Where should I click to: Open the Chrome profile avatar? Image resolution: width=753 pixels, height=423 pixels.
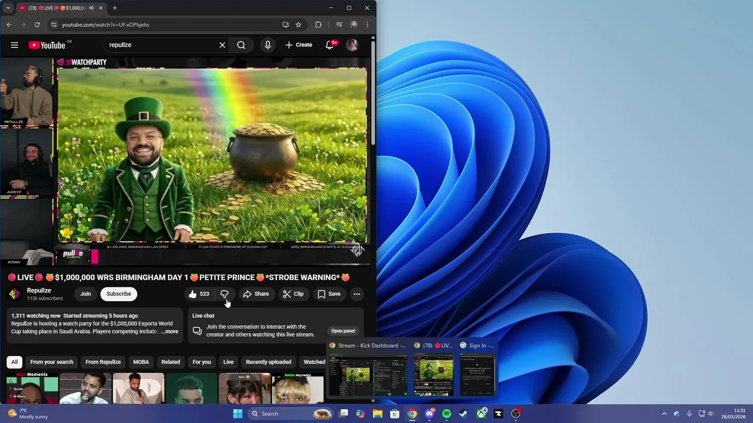point(354,25)
